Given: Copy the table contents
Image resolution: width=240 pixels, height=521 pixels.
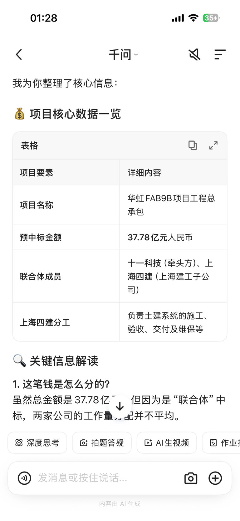Looking at the screenshot, I should point(193,145).
